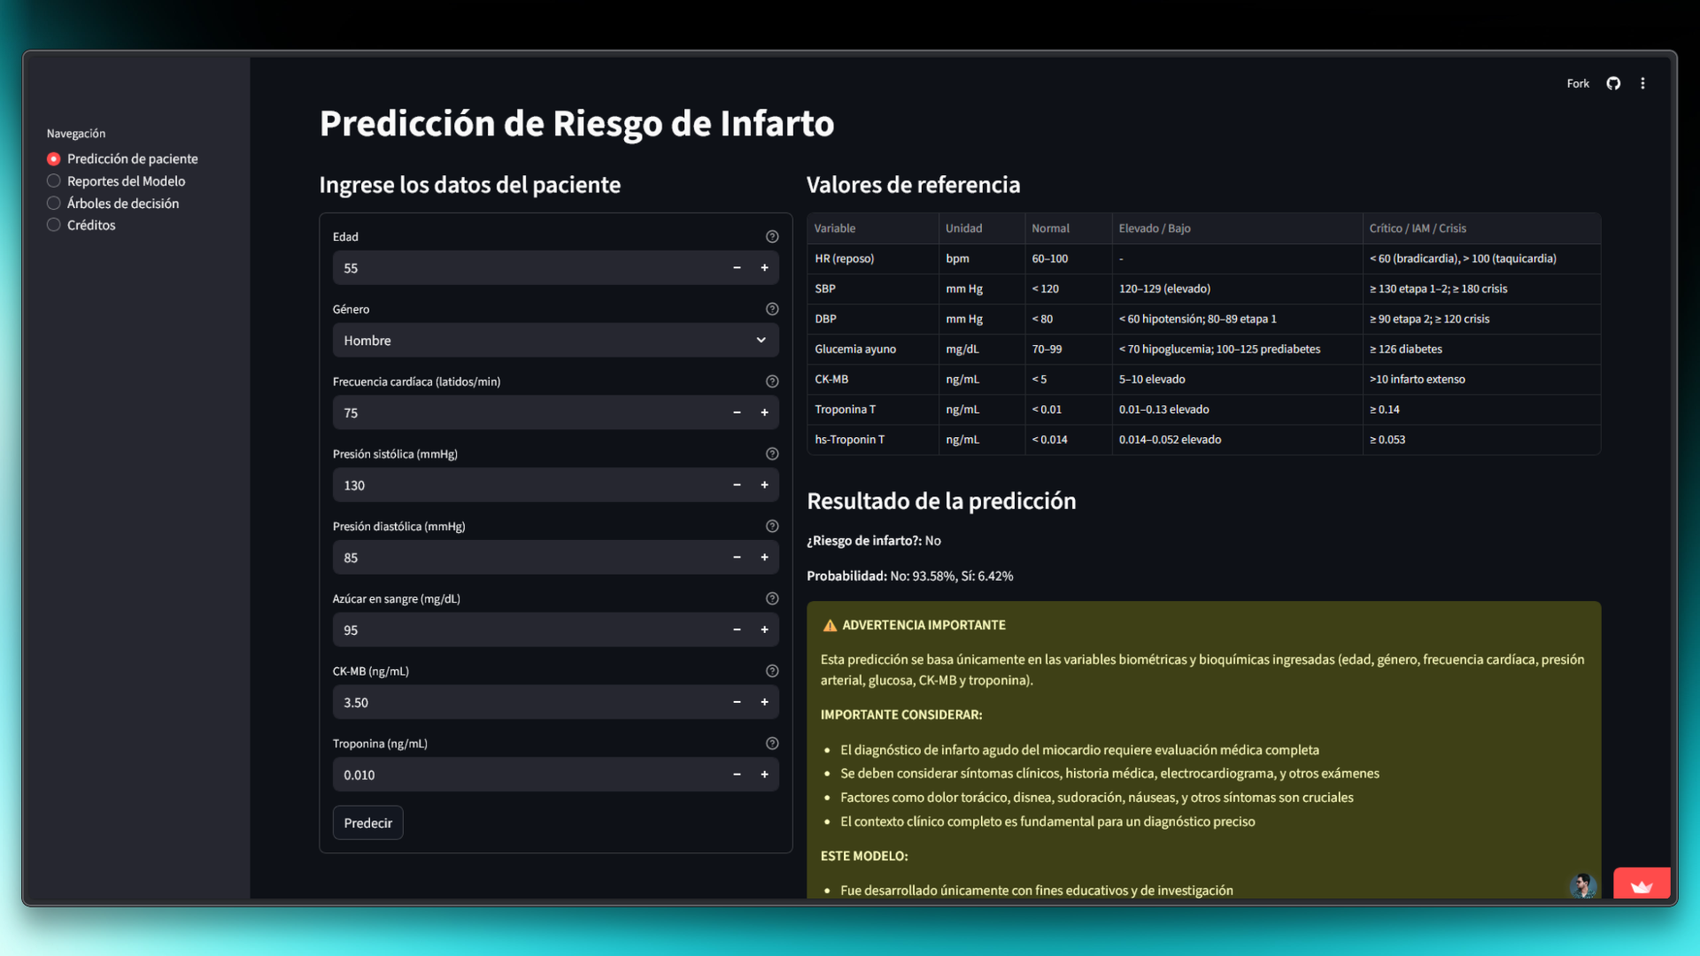Click help icon for Frecuencia cardíaca
The height and width of the screenshot is (956, 1700).
[772, 382]
